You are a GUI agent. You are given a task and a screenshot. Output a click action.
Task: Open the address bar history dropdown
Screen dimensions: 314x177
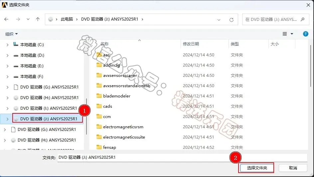[x=219, y=20]
